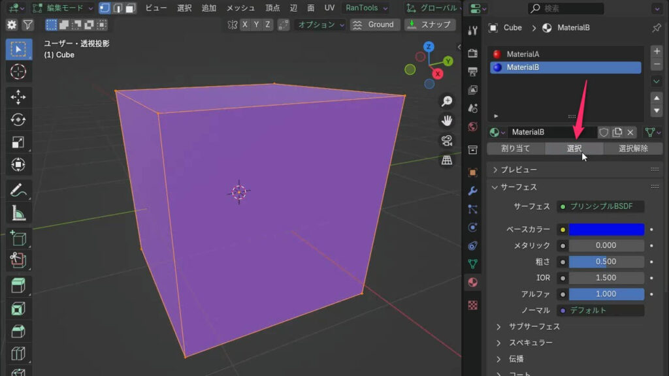This screenshot has width=669, height=376.
Task: Open the Render properties tab
Action: pyautogui.click(x=473, y=54)
